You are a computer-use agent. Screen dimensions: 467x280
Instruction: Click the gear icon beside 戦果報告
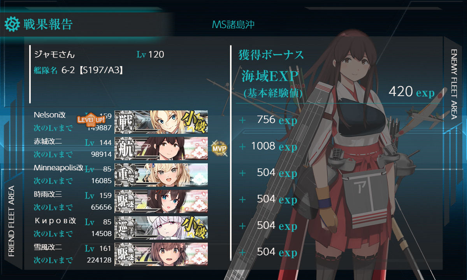(12, 24)
